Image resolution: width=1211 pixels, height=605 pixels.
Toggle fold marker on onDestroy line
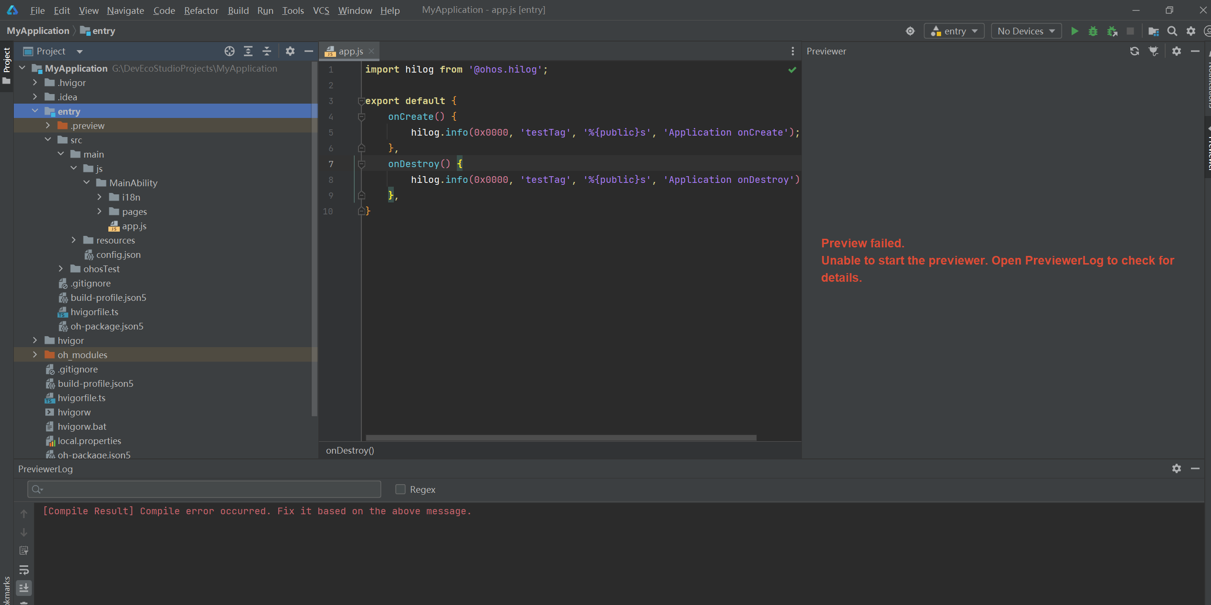pos(361,164)
